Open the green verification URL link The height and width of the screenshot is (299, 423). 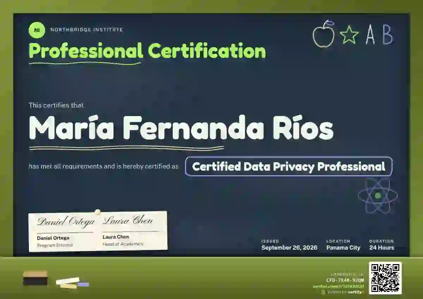338,286
